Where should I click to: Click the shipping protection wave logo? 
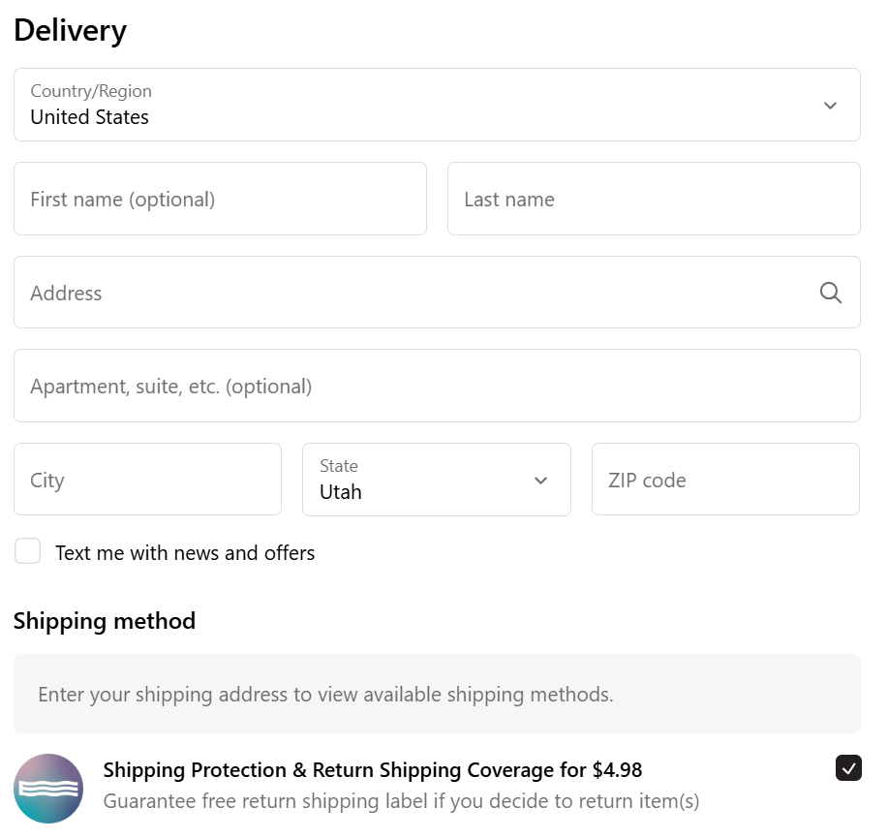pyautogui.click(x=48, y=788)
